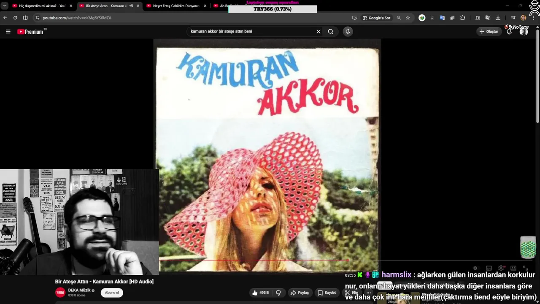540x304 pixels.
Task: Open browser Downloads
Action: [x=498, y=18]
